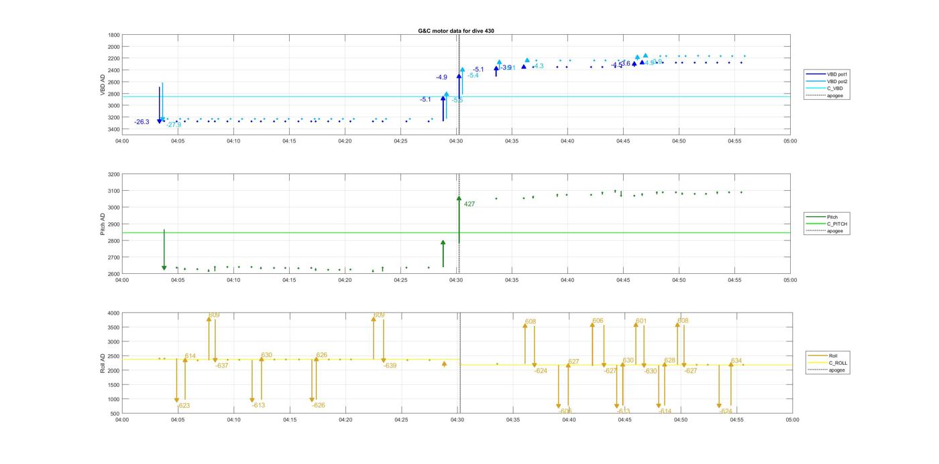Click the "626" roll data label
This screenshot has height=464, width=939.
click(321, 355)
